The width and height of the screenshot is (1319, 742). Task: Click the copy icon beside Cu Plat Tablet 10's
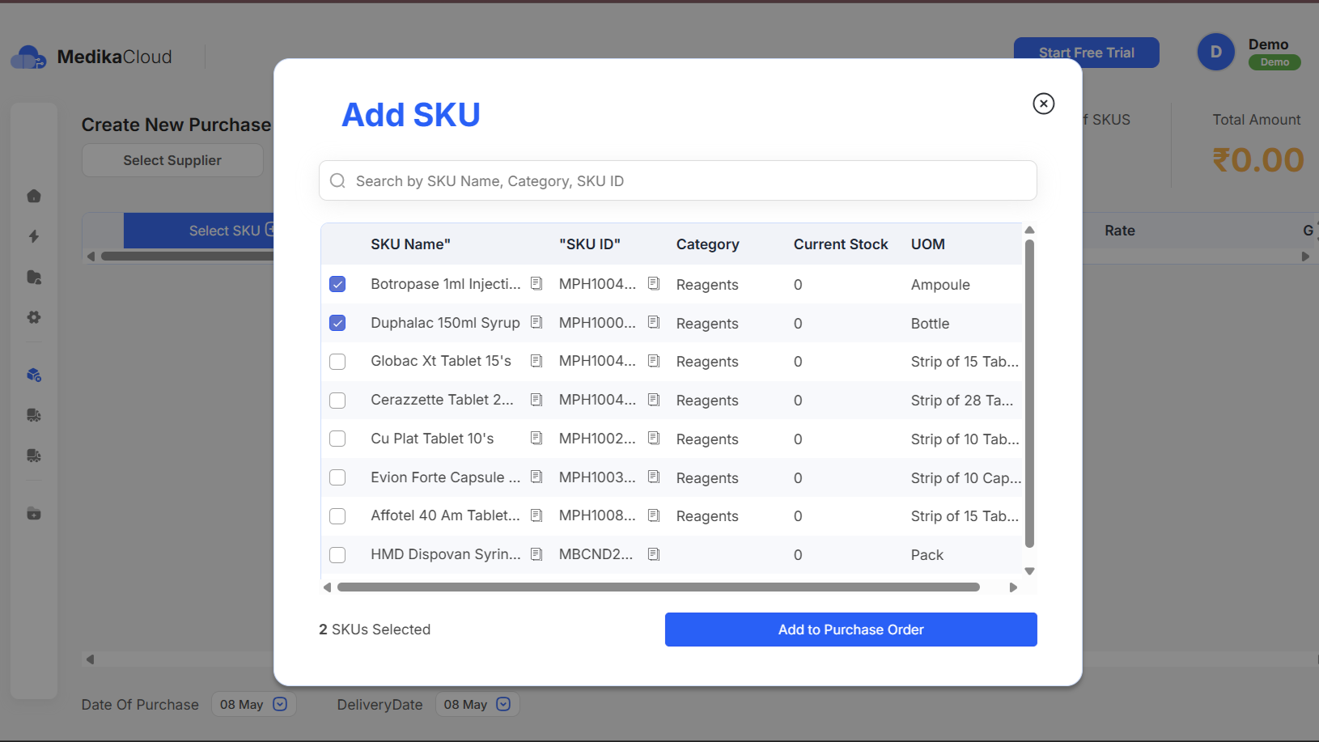pos(536,439)
